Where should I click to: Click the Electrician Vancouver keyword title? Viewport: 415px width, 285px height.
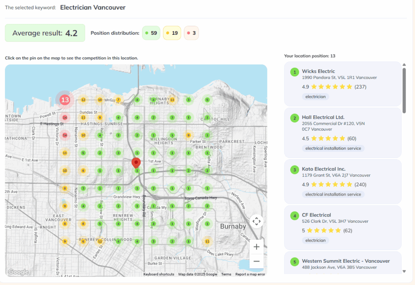pyautogui.click(x=93, y=7)
